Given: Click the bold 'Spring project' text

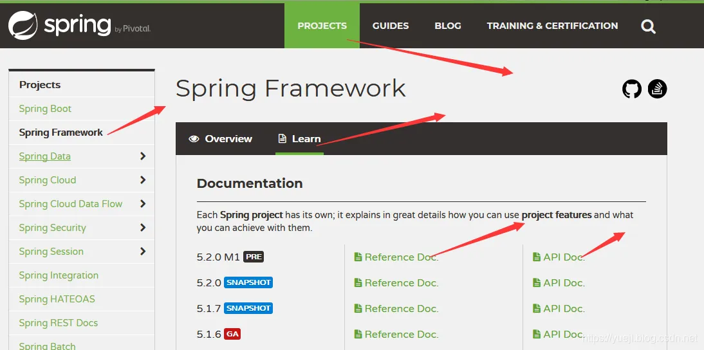Looking at the screenshot, I should (x=252, y=215).
